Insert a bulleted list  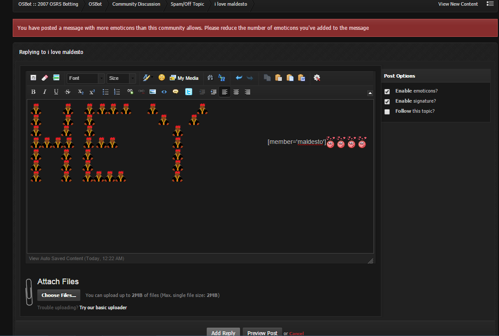pyautogui.click(x=105, y=92)
